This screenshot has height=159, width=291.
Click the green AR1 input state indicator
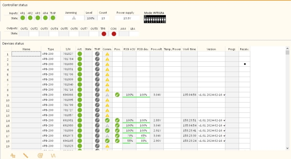tap(23, 18)
